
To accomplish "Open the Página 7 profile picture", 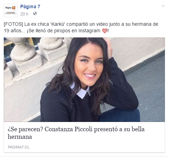I will 11,10.
